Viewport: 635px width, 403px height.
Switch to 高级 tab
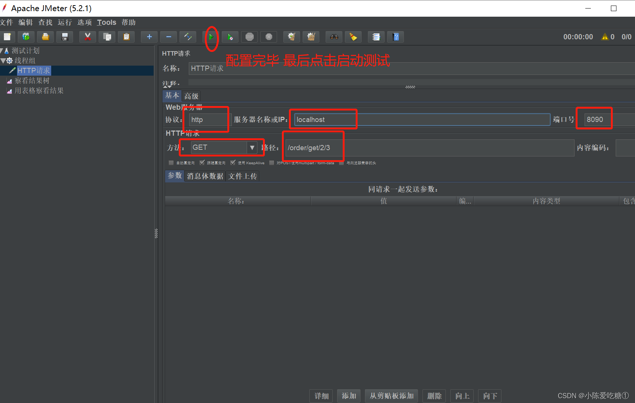(x=191, y=96)
